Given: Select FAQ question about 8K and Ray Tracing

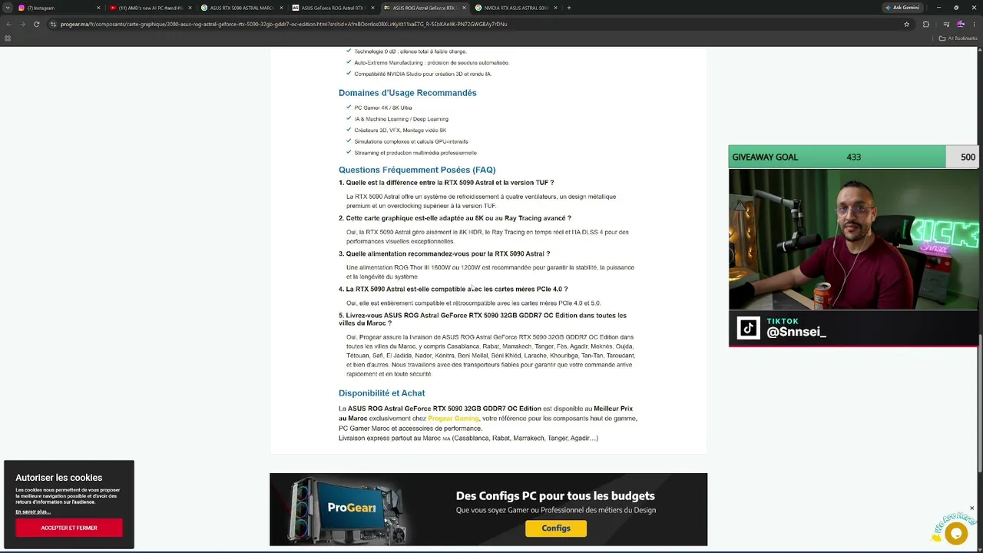Looking at the screenshot, I should coord(455,218).
